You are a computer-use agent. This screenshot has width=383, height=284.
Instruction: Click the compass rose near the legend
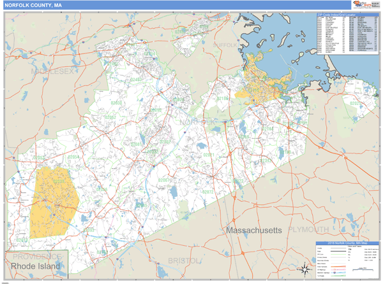click(305, 268)
